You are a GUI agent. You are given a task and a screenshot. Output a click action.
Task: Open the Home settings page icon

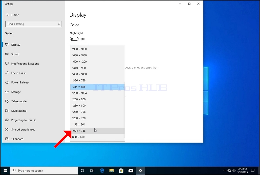[7, 15]
